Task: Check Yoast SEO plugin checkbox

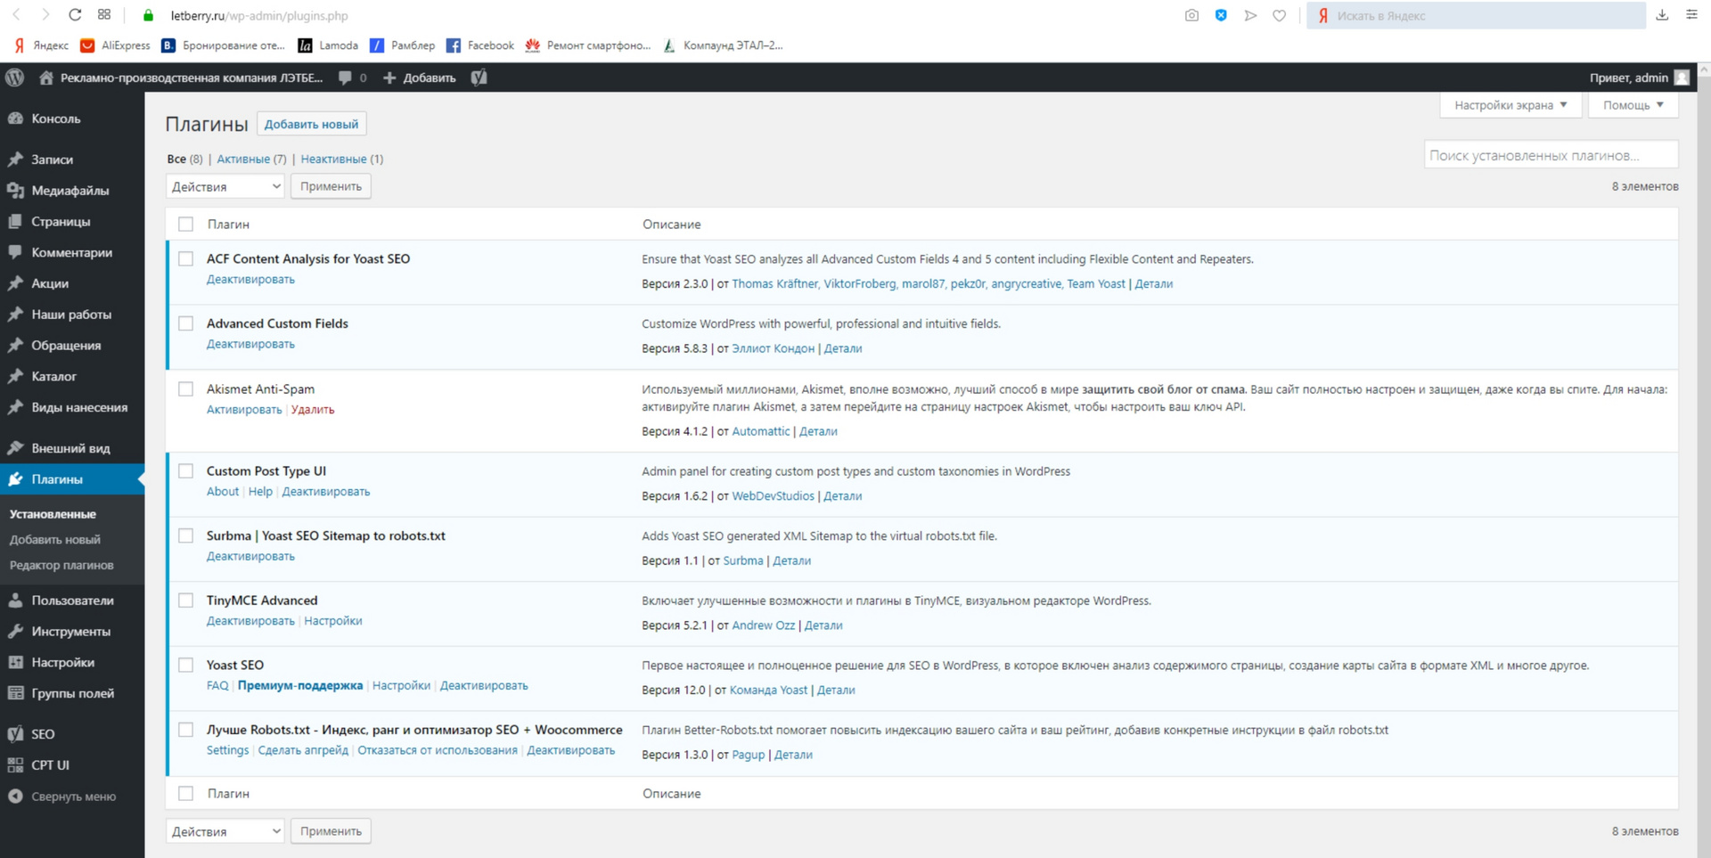Action: [185, 666]
